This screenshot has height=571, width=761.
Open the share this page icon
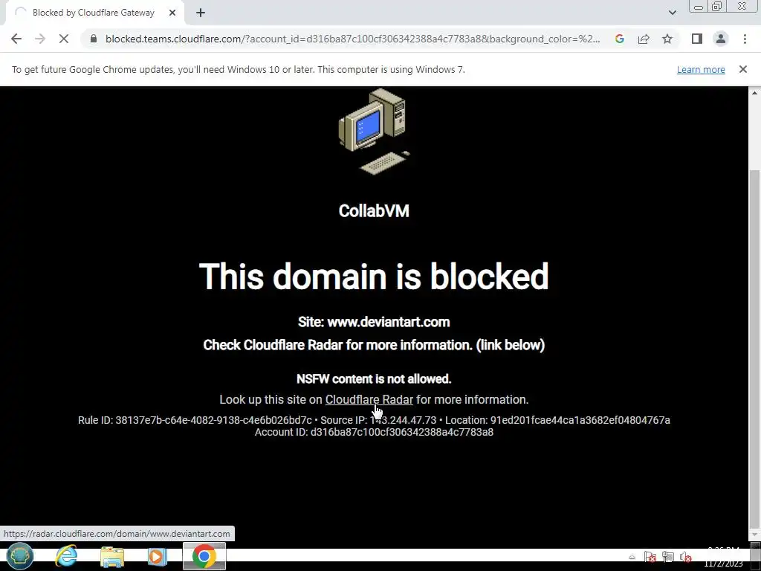pyautogui.click(x=644, y=39)
